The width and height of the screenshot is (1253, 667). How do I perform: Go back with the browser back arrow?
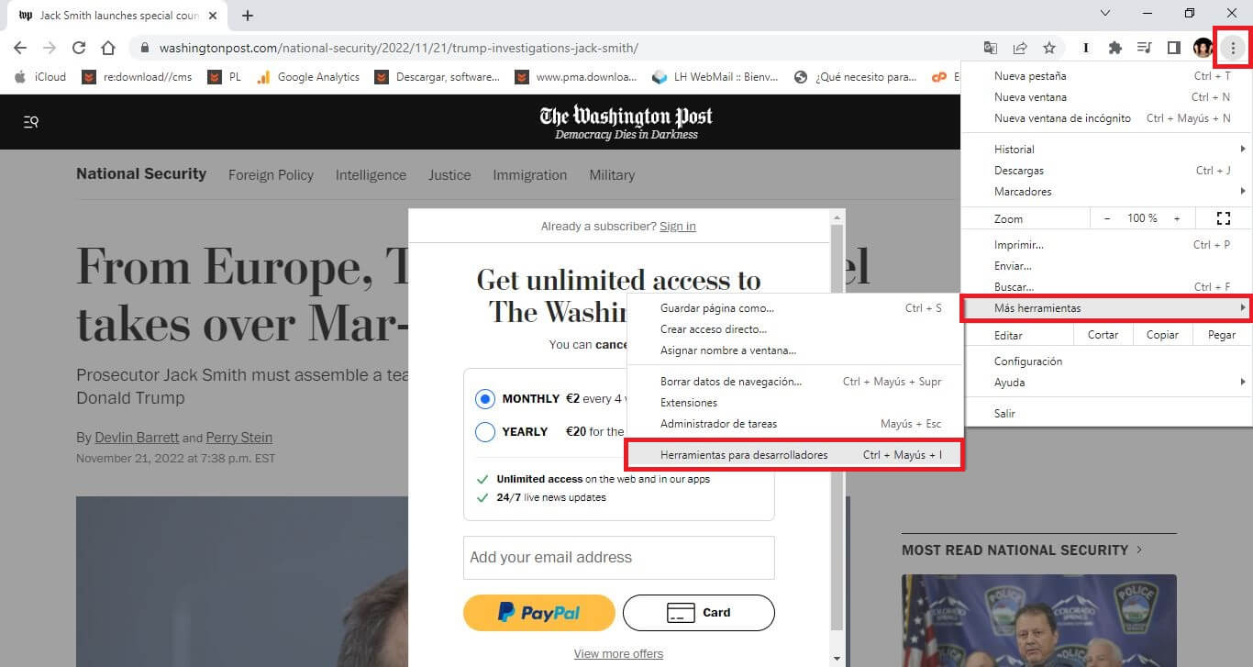[20, 48]
